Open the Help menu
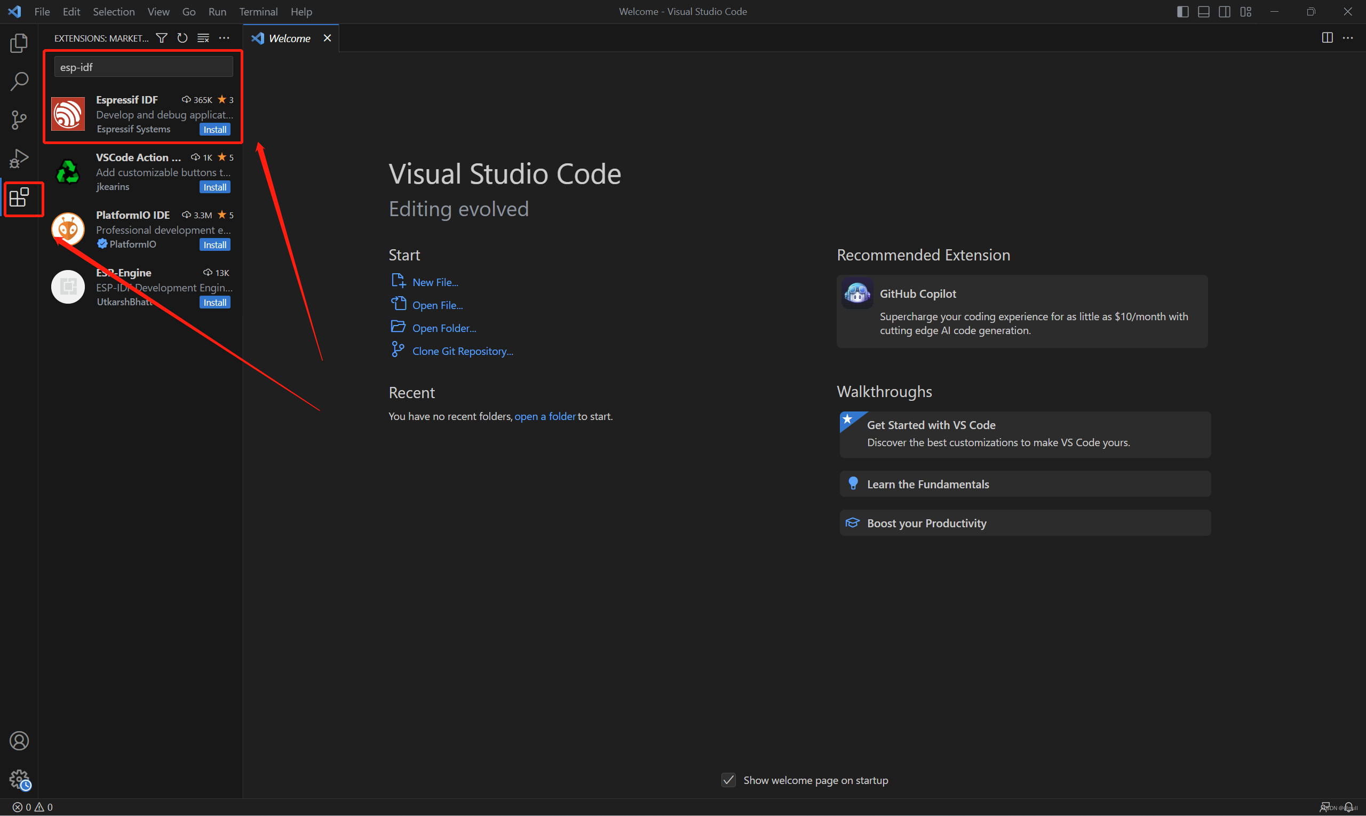This screenshot has height=816, width=1366. [x=301, y=12]
